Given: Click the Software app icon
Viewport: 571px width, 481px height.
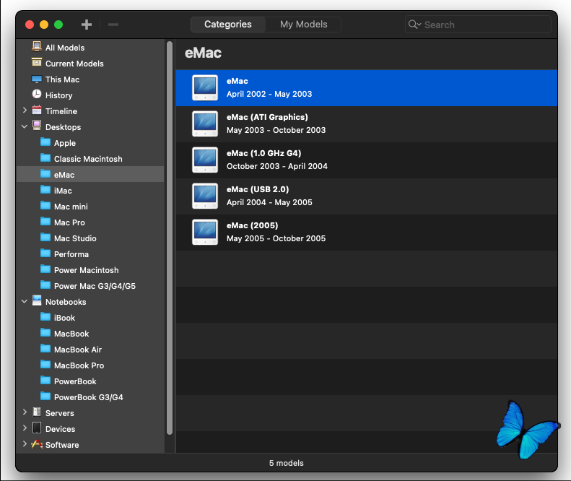Looking at the screenshot, I should (37, 444).
